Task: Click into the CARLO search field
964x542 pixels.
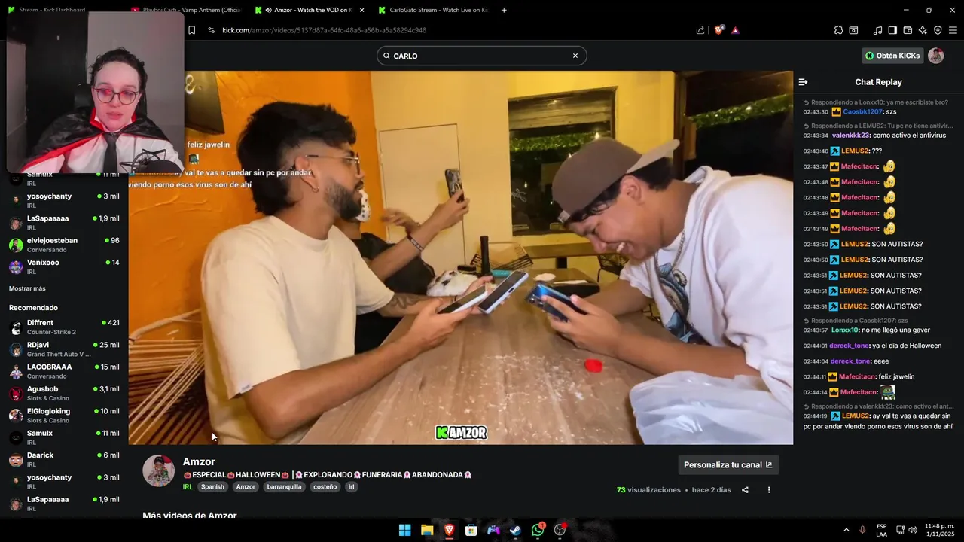Action: click(x=481, y=56)
